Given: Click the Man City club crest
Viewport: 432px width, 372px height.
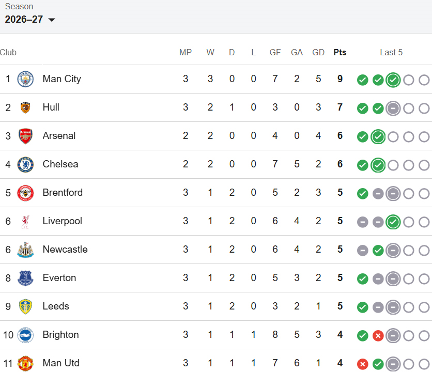Looking at the screenshot, I should [25, 79].
